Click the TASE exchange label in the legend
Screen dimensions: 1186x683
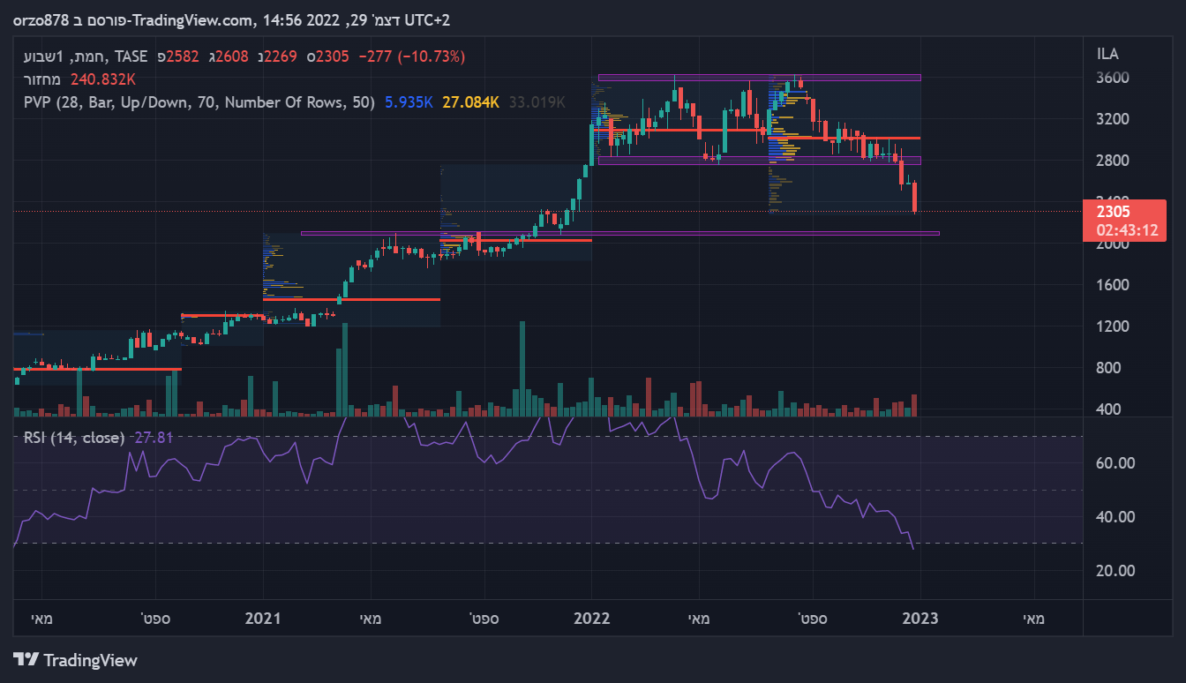[x=131, y=56]
